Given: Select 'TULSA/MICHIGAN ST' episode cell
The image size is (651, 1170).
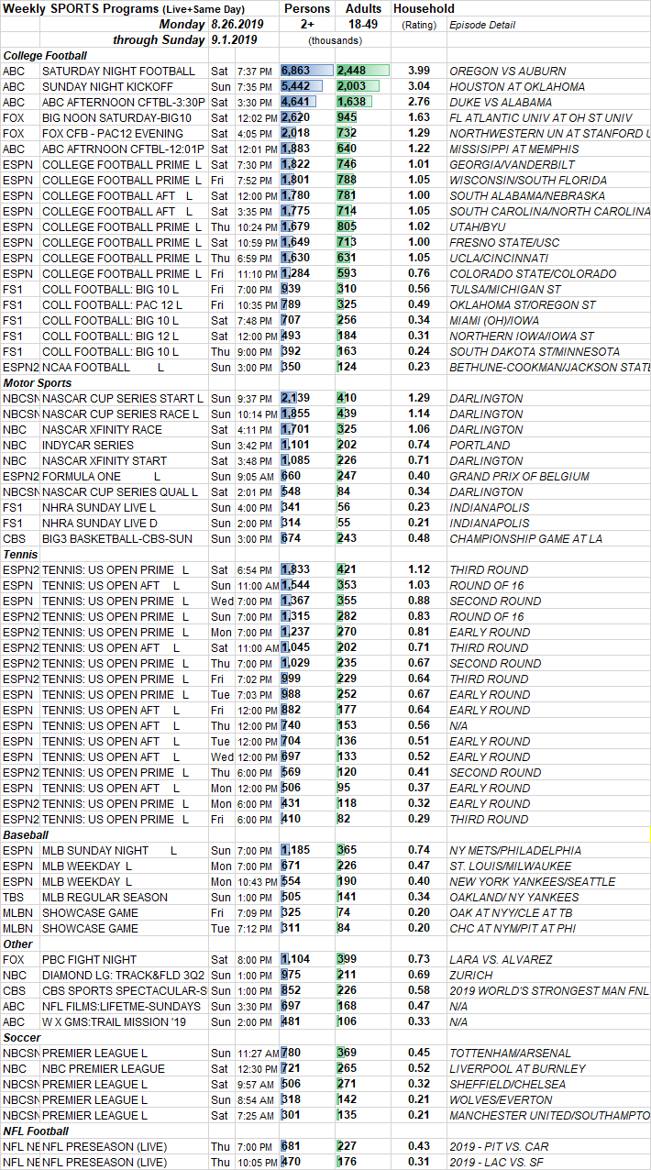Looking at the screenshot, I should 503,289.
